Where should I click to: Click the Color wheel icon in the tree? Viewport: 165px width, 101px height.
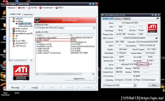point(14,38)
